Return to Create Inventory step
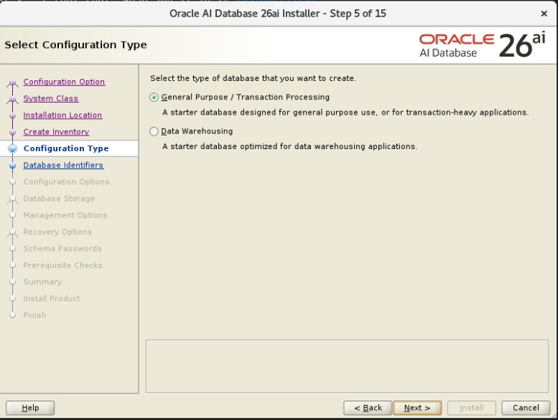This screenshot has height=420, width=558. point(56,132)
